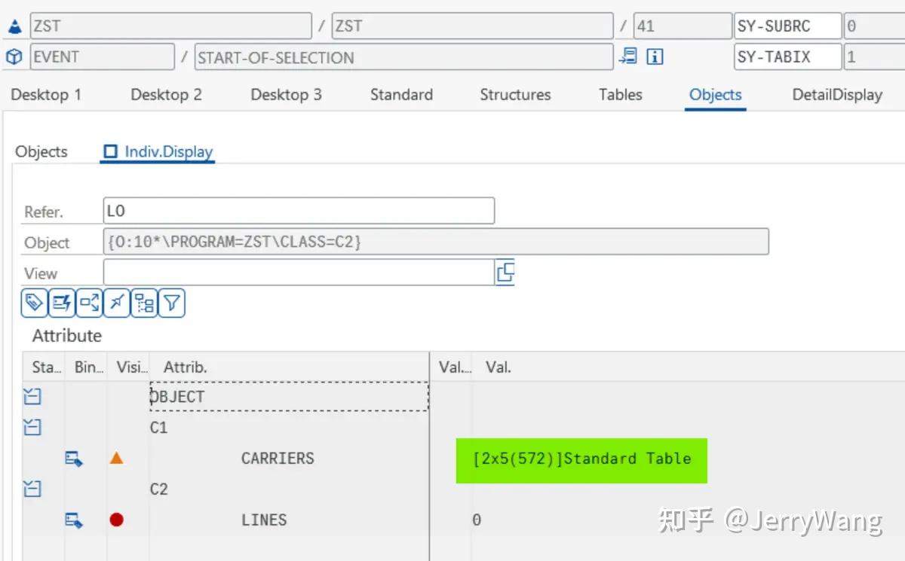This screenshot has width=905, height=561.
Task: Expand the C2 class node
Action: click(31, 489)
